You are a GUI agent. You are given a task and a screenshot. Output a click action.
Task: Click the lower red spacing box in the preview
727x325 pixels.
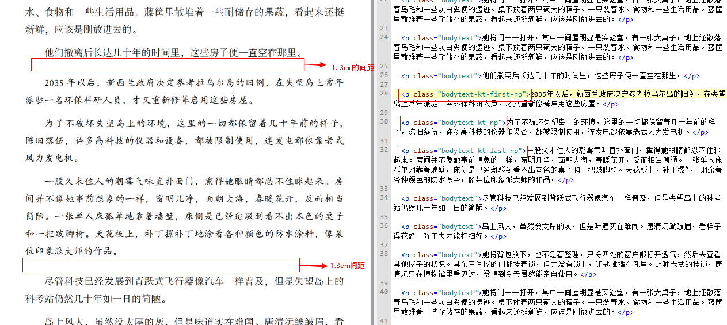[x=161, y=265]
